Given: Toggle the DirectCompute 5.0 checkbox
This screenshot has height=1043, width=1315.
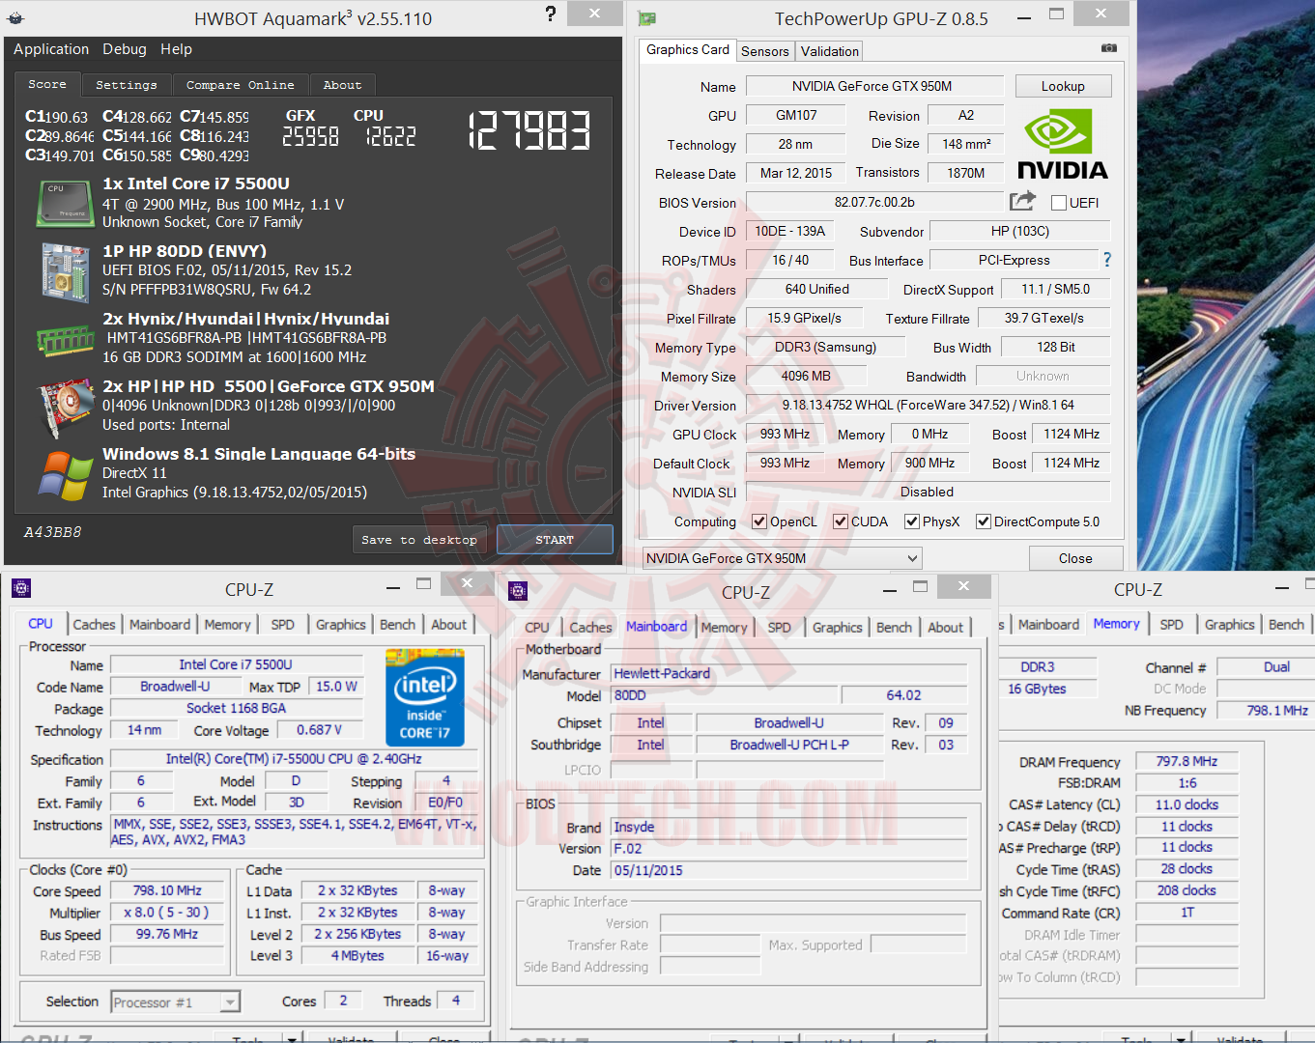Looking at the screenshot, I should click(x=984, y=521).
